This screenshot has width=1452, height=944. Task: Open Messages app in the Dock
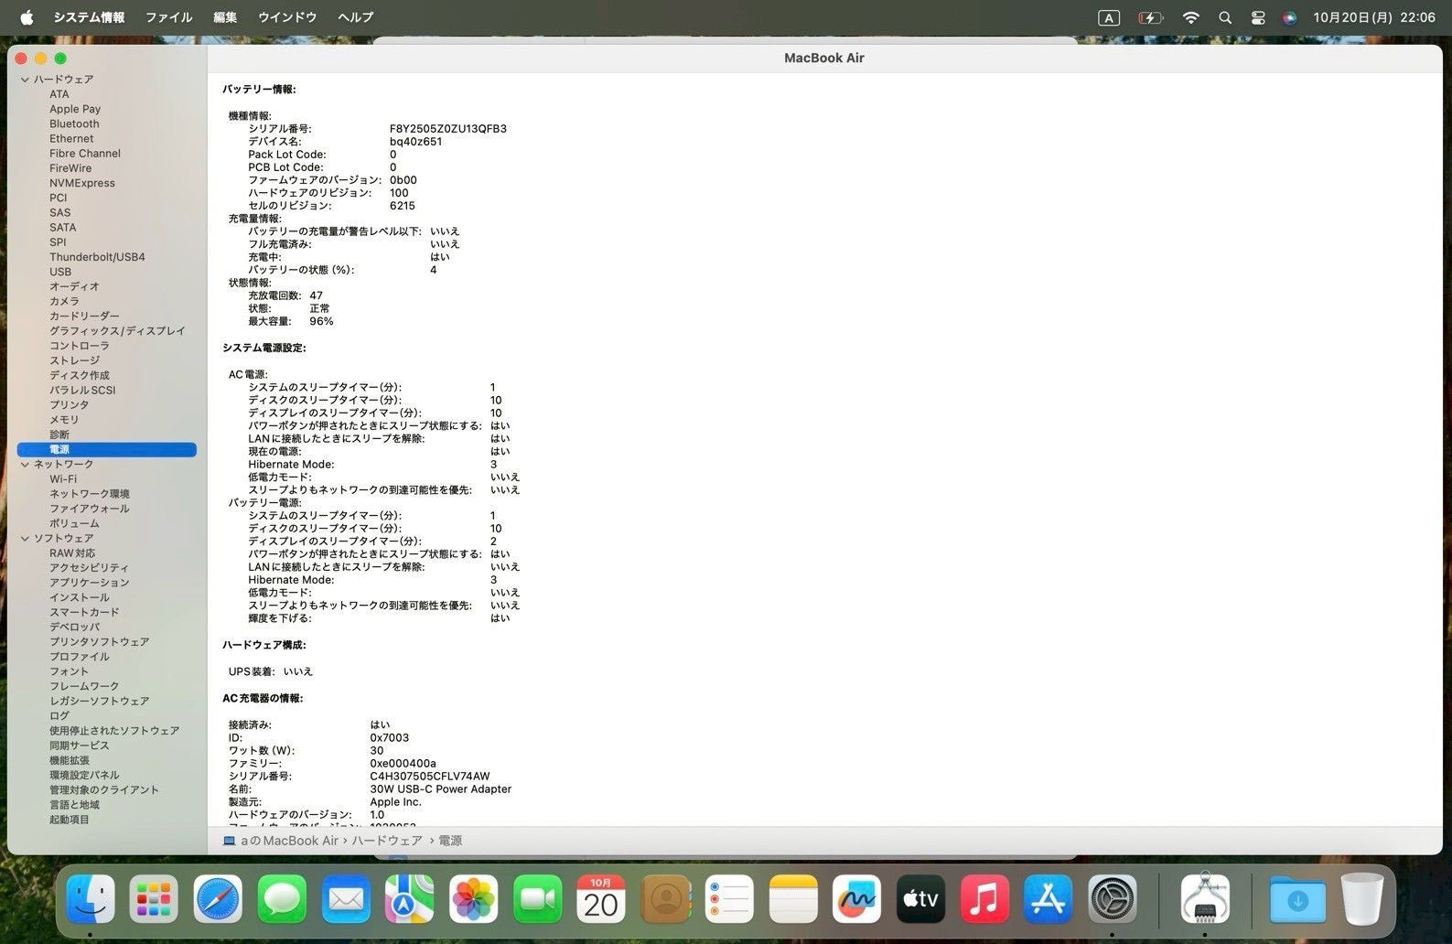282,899
